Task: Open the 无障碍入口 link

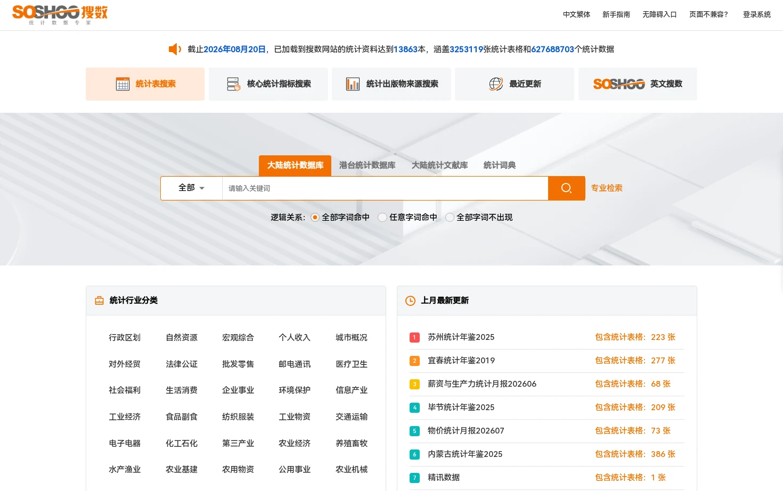Action: pyautogui.click(x=659, y=15)
